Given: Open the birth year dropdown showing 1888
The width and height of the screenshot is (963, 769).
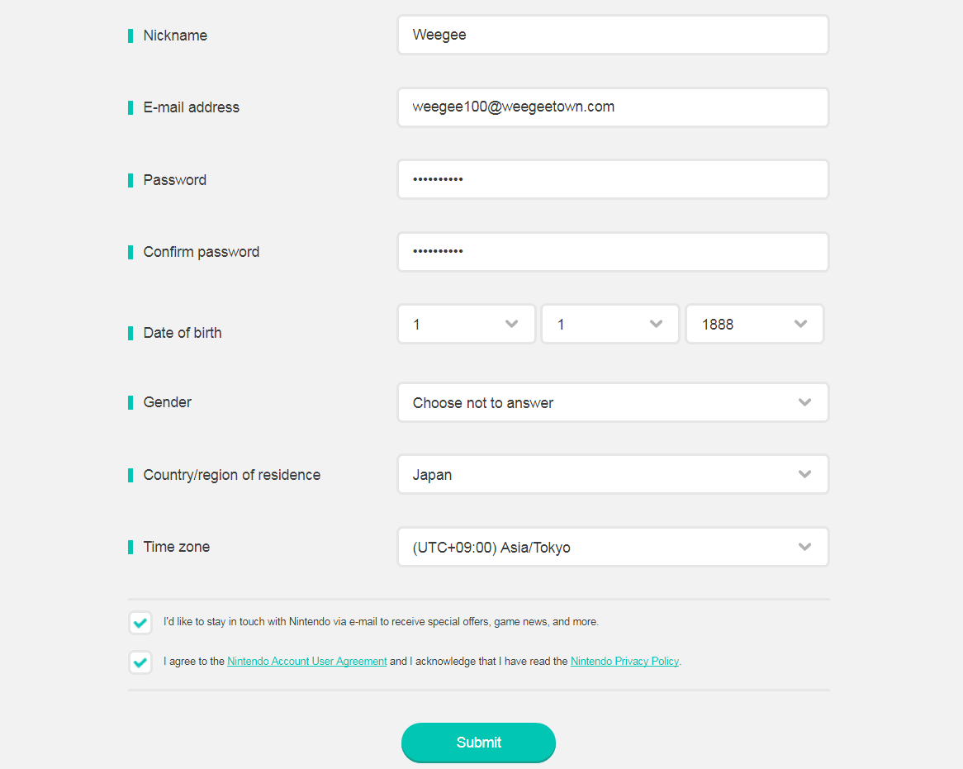Looking at the screenshot, I should pos(755,324).
